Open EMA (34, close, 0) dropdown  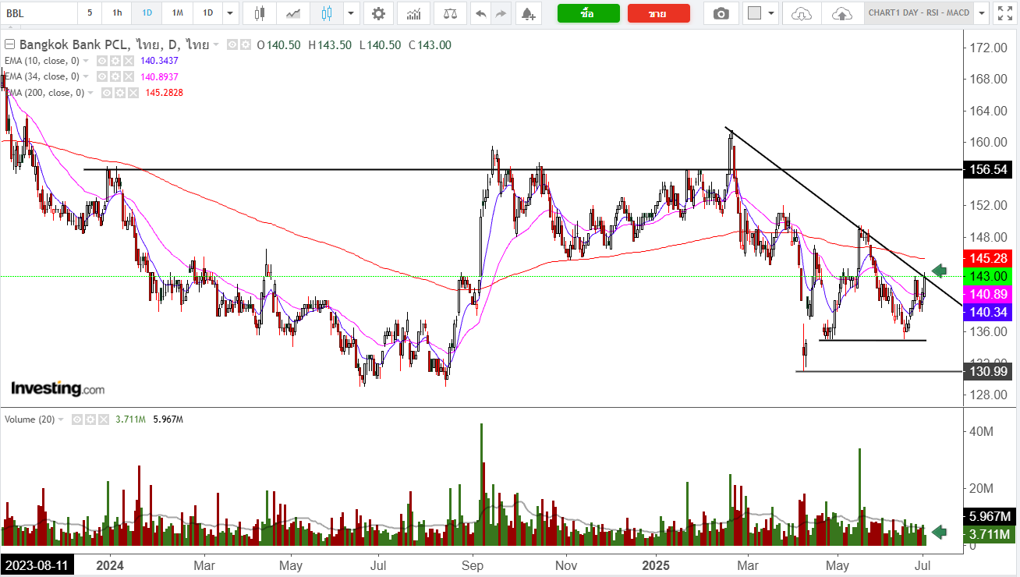pos(86,76)
